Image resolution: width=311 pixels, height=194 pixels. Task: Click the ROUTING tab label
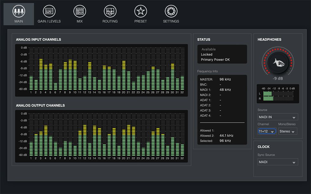click(110, 21)
